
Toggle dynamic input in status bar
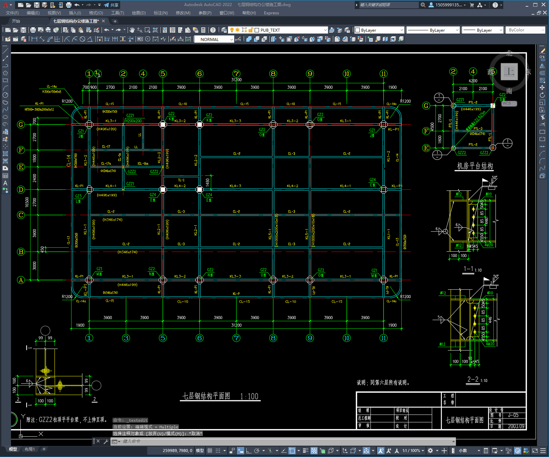pyautogui.click(x=240, y=451)
